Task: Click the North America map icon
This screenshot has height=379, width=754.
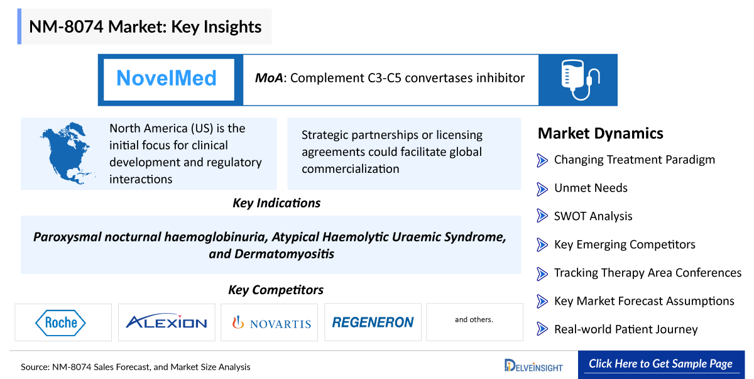Action: 65,153
